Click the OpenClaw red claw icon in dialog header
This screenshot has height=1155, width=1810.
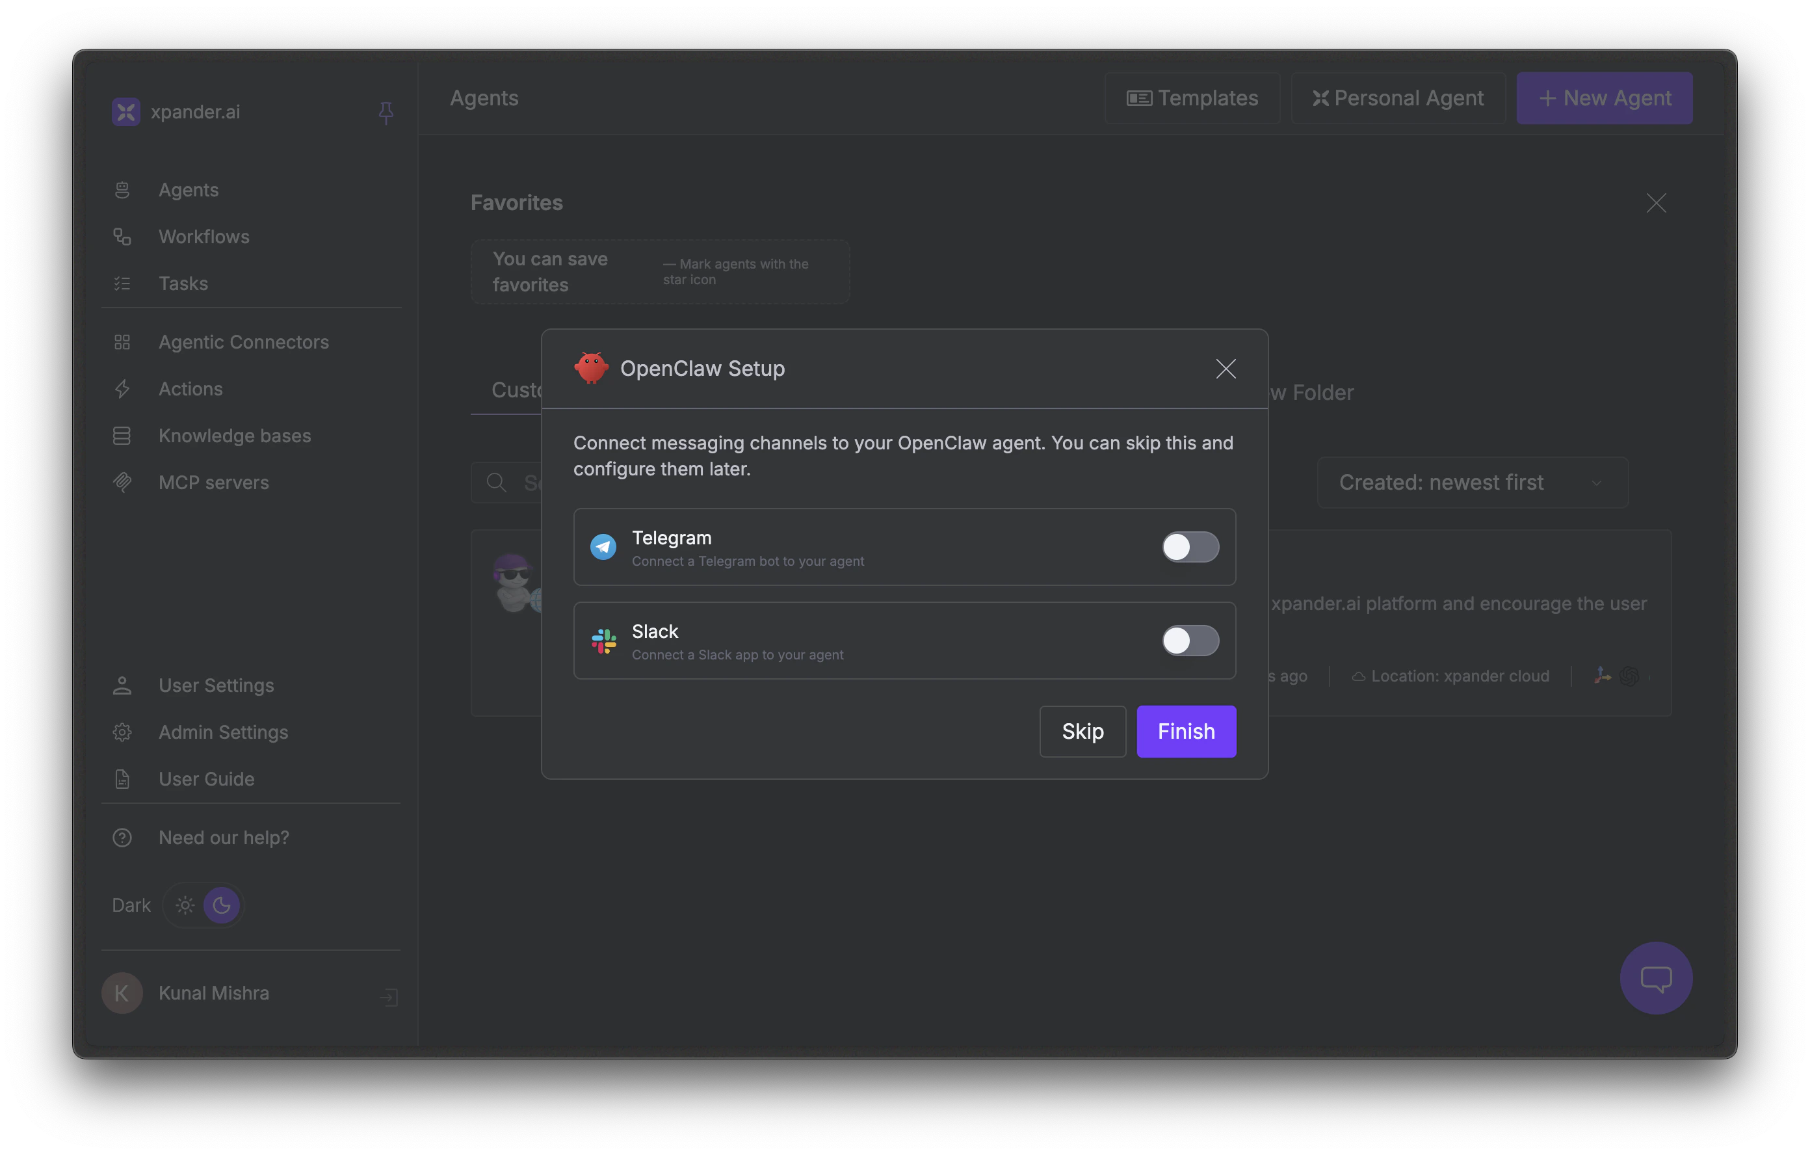point(592,369)
